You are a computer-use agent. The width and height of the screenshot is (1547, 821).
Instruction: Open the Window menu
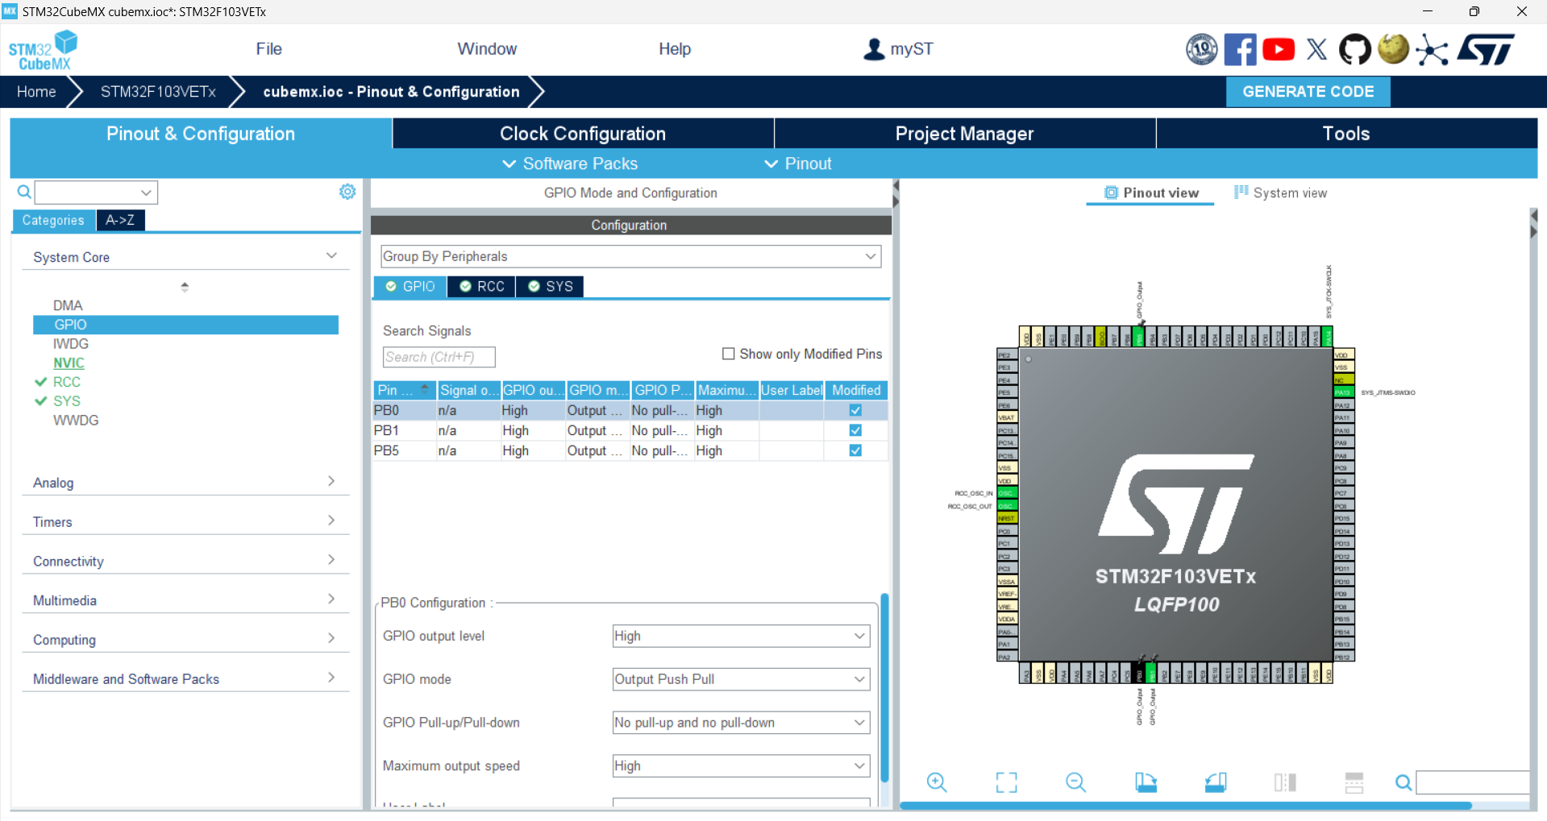coord(487,49)
